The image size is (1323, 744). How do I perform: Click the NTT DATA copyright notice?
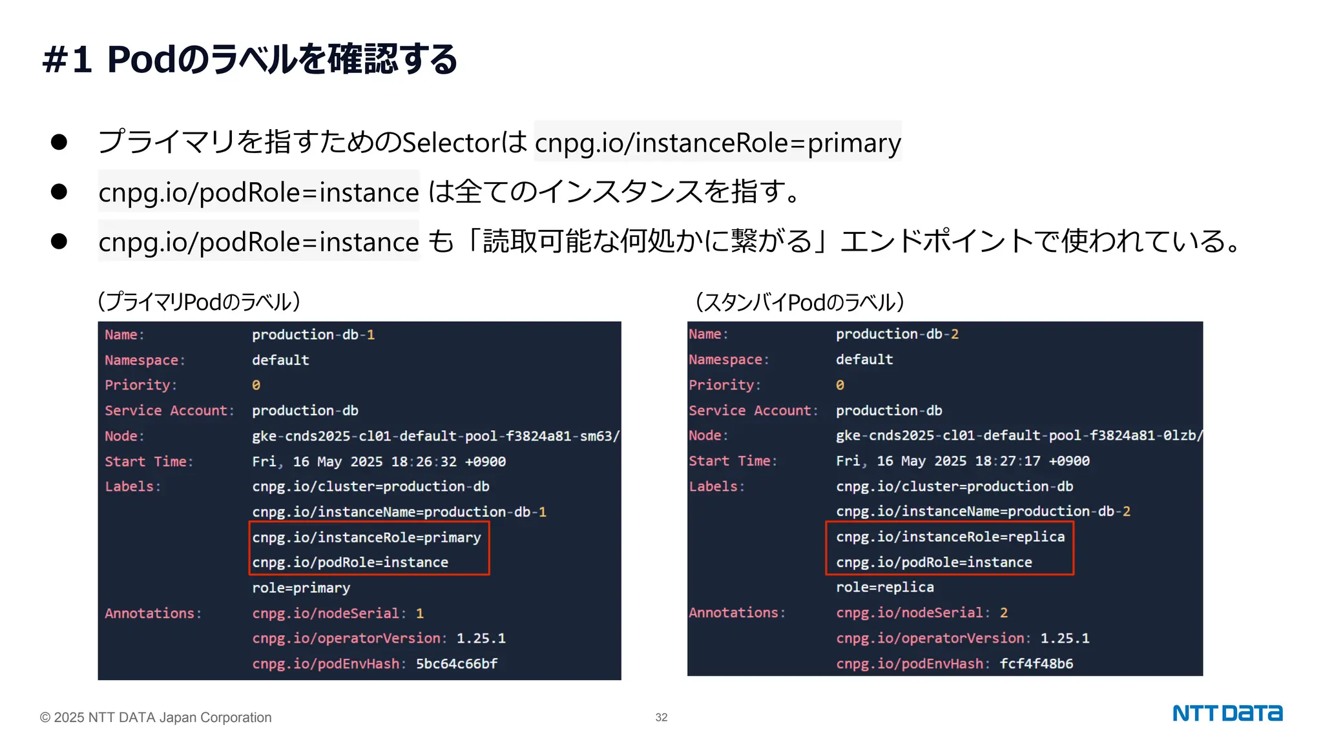tap(156, 718)
